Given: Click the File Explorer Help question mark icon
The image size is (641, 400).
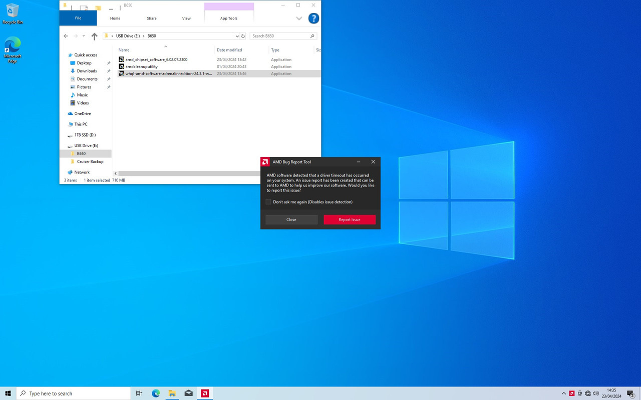Looking at the screenshot, I should tap(313, 18).
